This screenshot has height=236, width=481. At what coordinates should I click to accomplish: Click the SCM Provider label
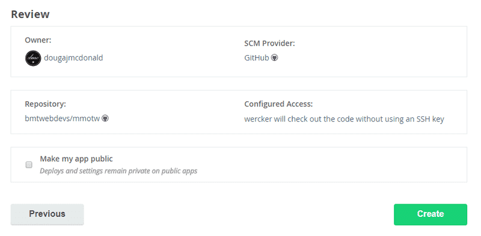tap(269, 43)
